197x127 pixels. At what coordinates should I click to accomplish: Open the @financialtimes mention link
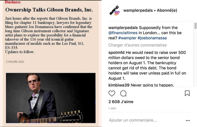[x=123, y=33]
